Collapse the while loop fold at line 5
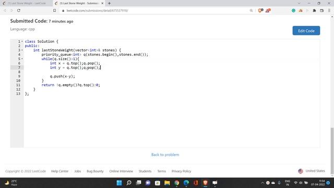Screen dimensions: 334x188 click(x=22, y=59)
